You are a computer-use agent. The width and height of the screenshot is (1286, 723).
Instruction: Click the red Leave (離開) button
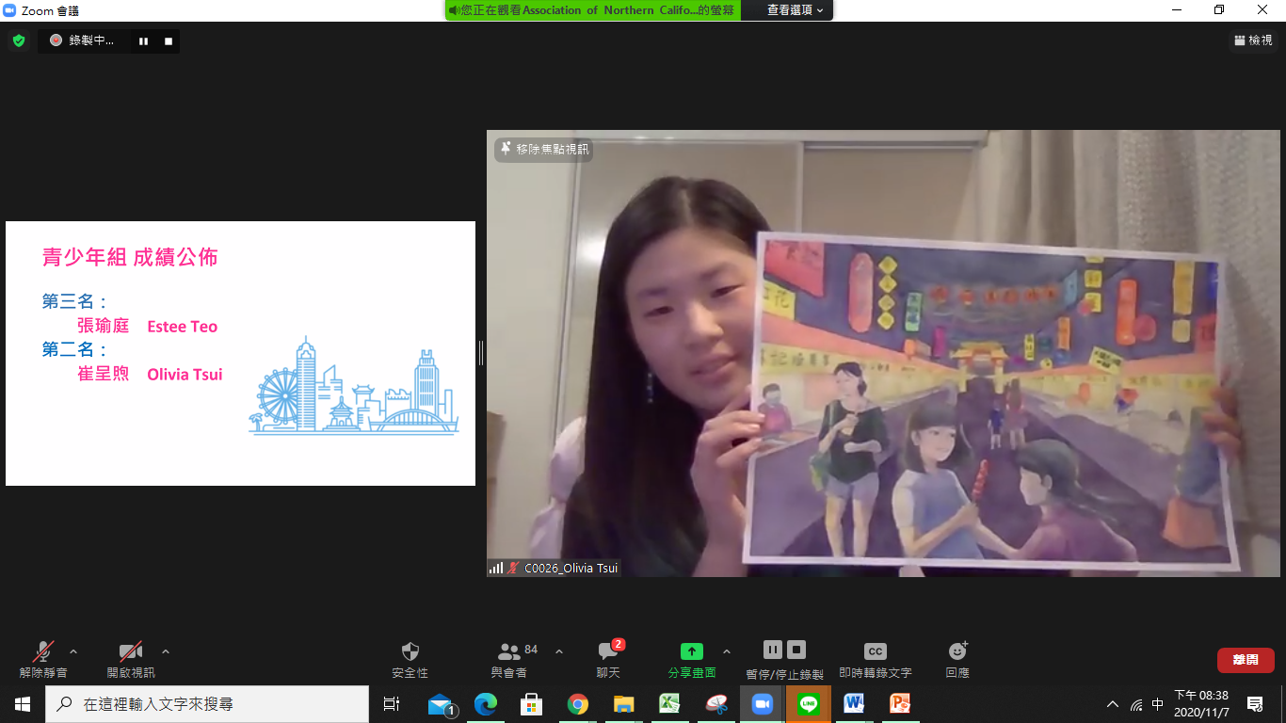pos(1245,660)
